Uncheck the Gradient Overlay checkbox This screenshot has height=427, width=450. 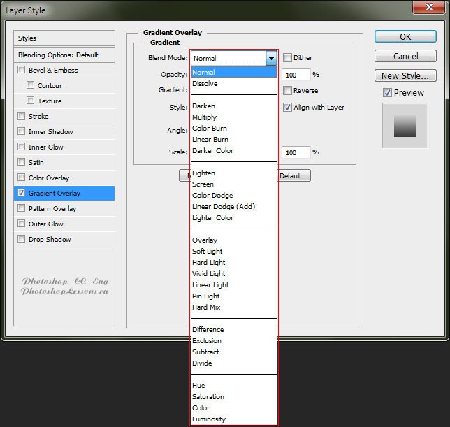pyautogui.click(x=22, y=193)
